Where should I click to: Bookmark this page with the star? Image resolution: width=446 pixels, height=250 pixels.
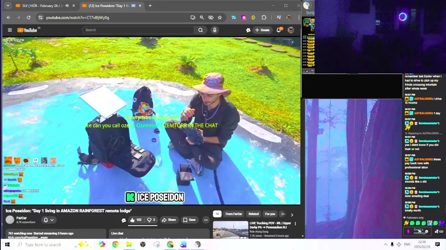point(220,17)
